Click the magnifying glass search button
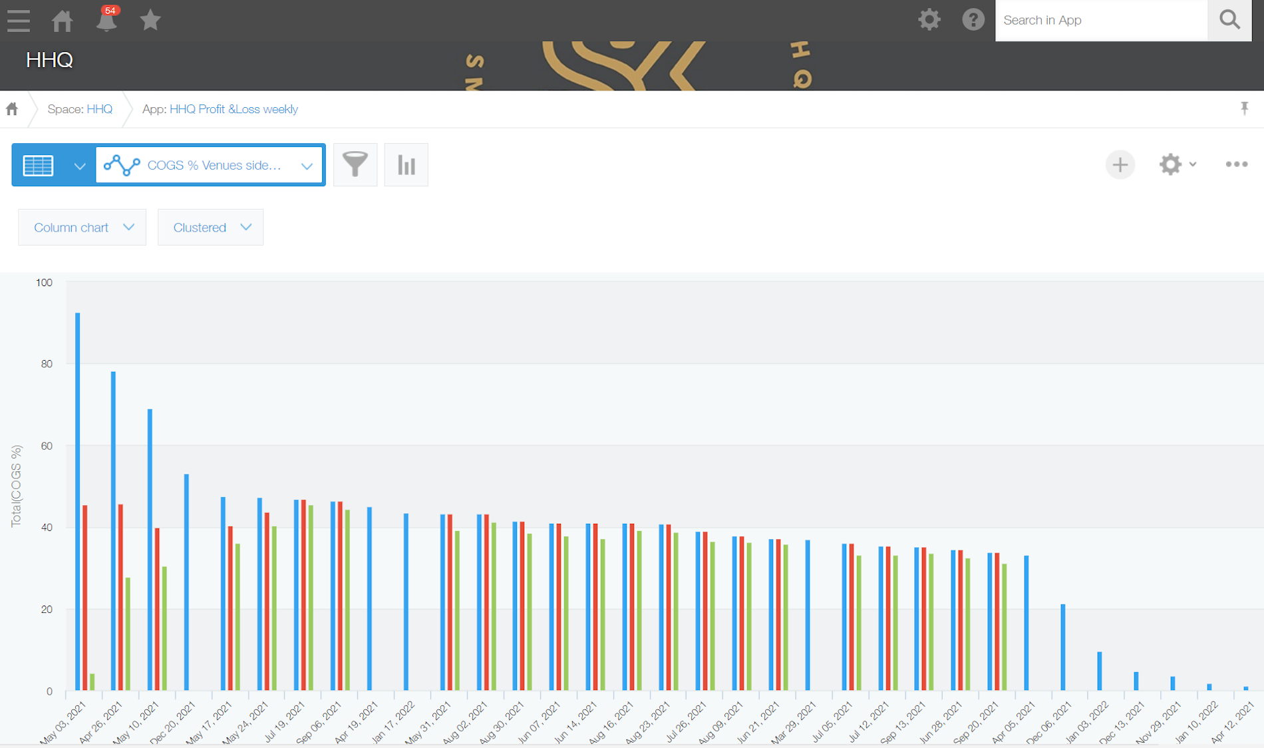The image size is (1264, 748). click(x=1229, y=20)
